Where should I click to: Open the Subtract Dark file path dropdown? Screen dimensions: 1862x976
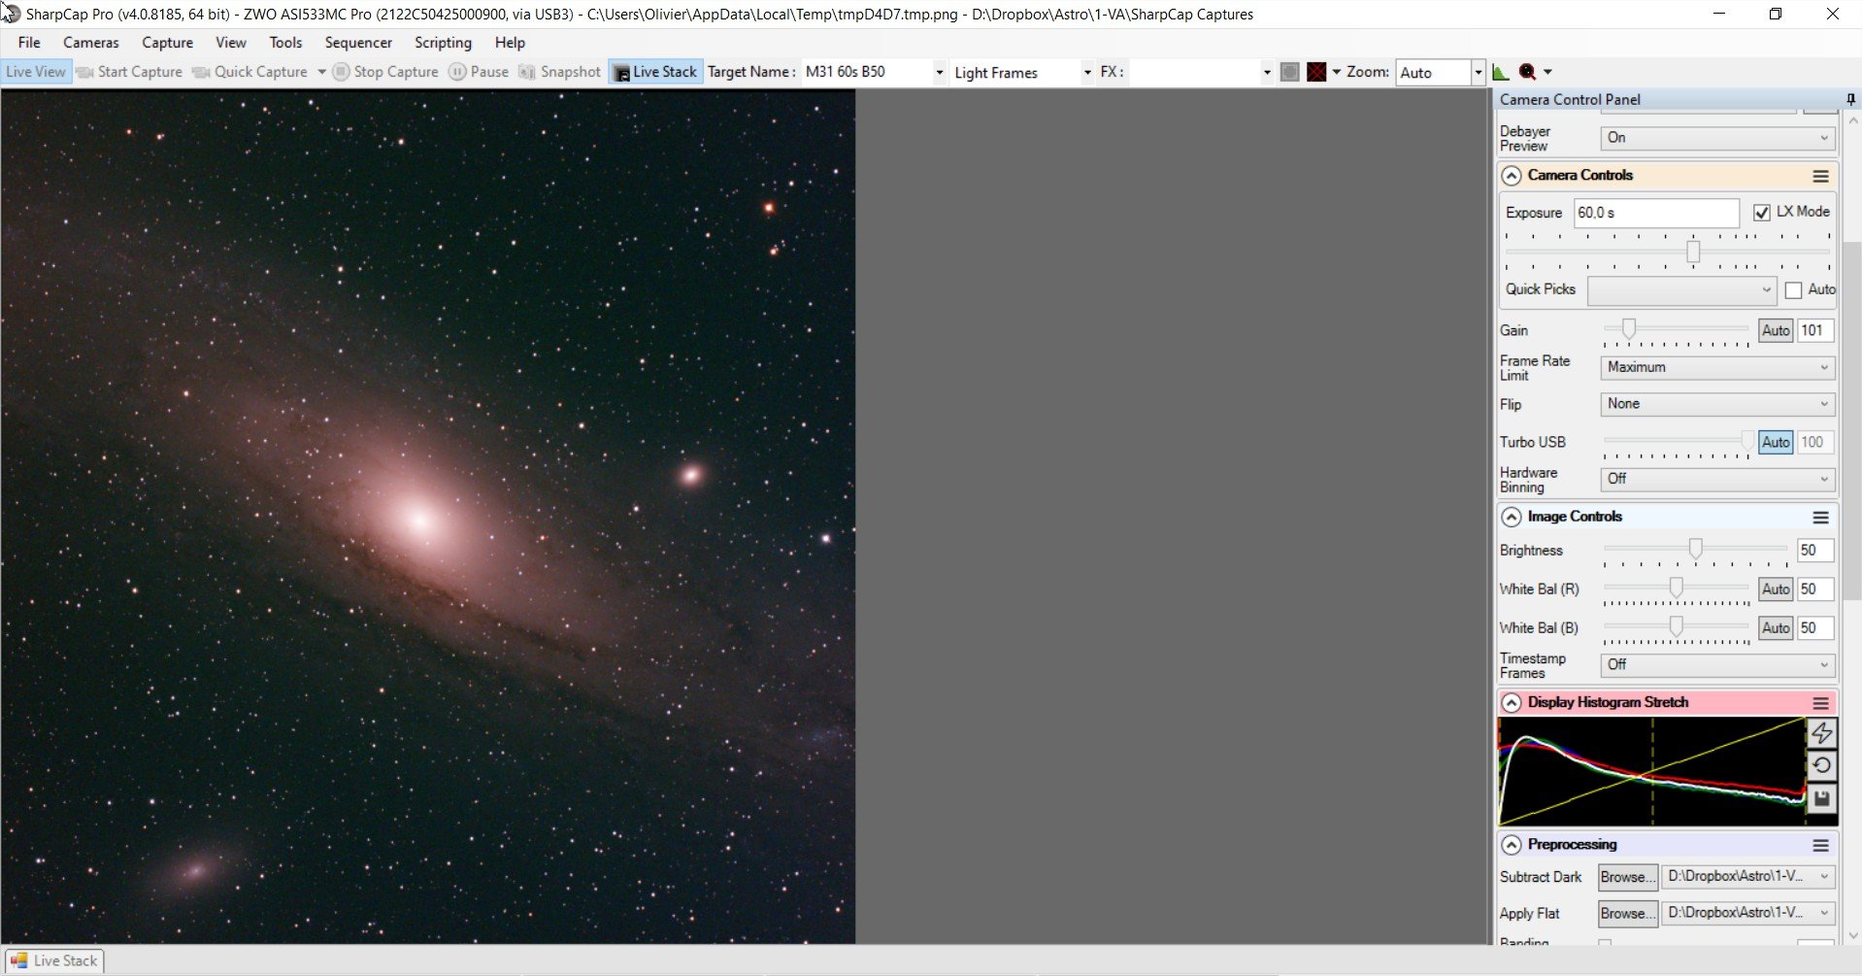click(1747, 877)
